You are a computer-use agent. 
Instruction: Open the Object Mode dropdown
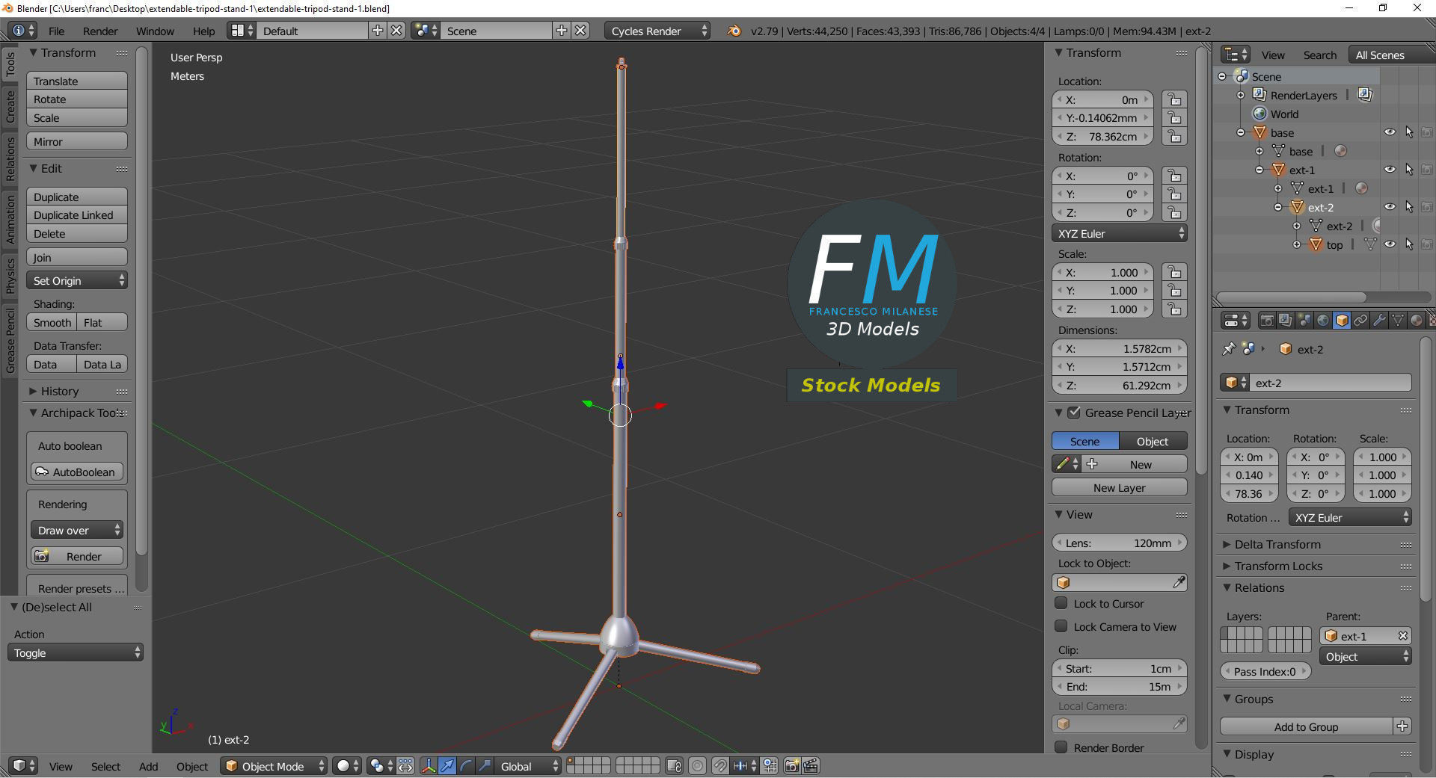pyautogui.click(x=274, y=766)
